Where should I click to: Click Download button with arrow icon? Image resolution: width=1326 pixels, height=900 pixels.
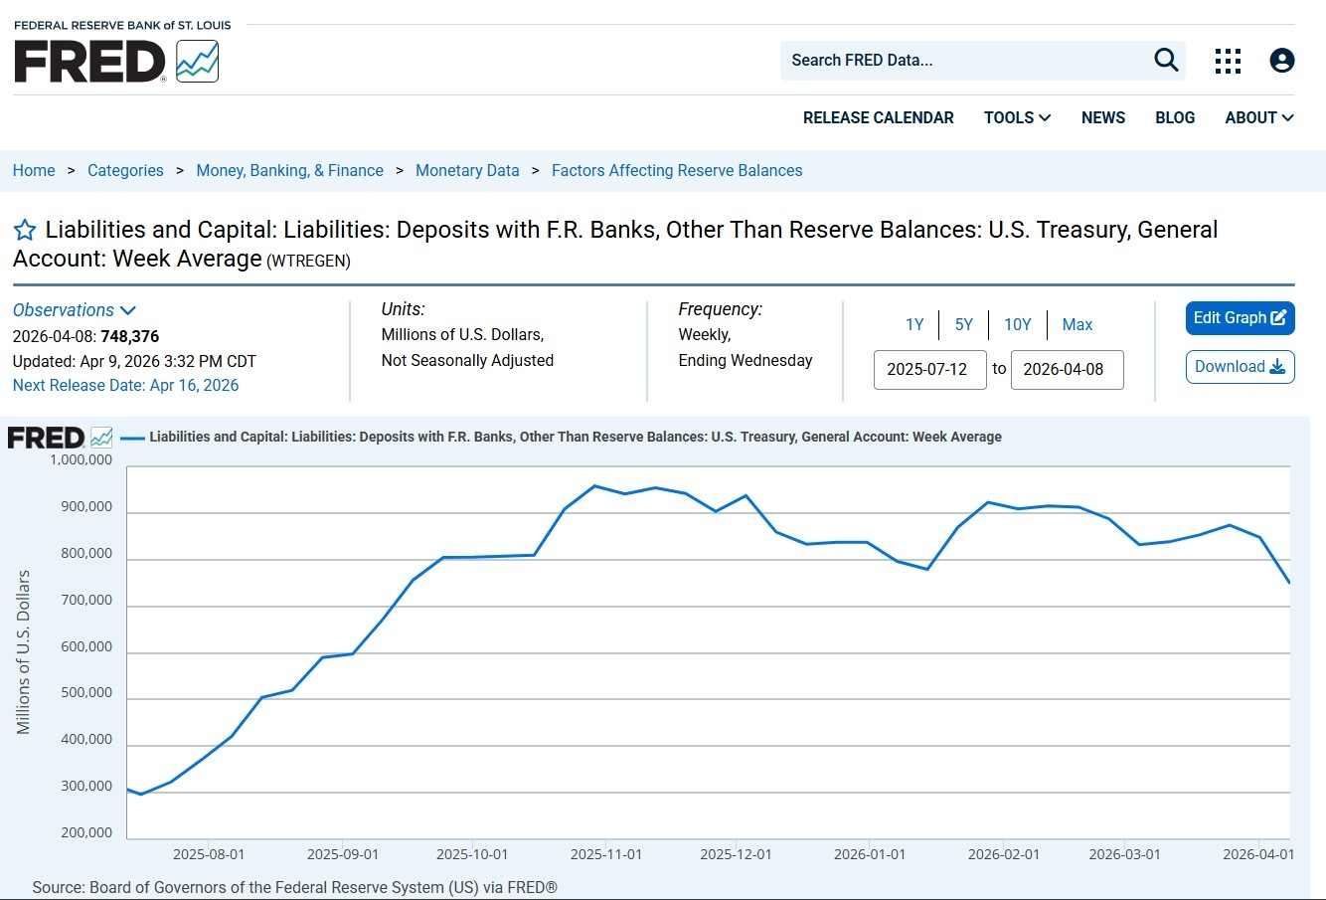point(1240,367)
